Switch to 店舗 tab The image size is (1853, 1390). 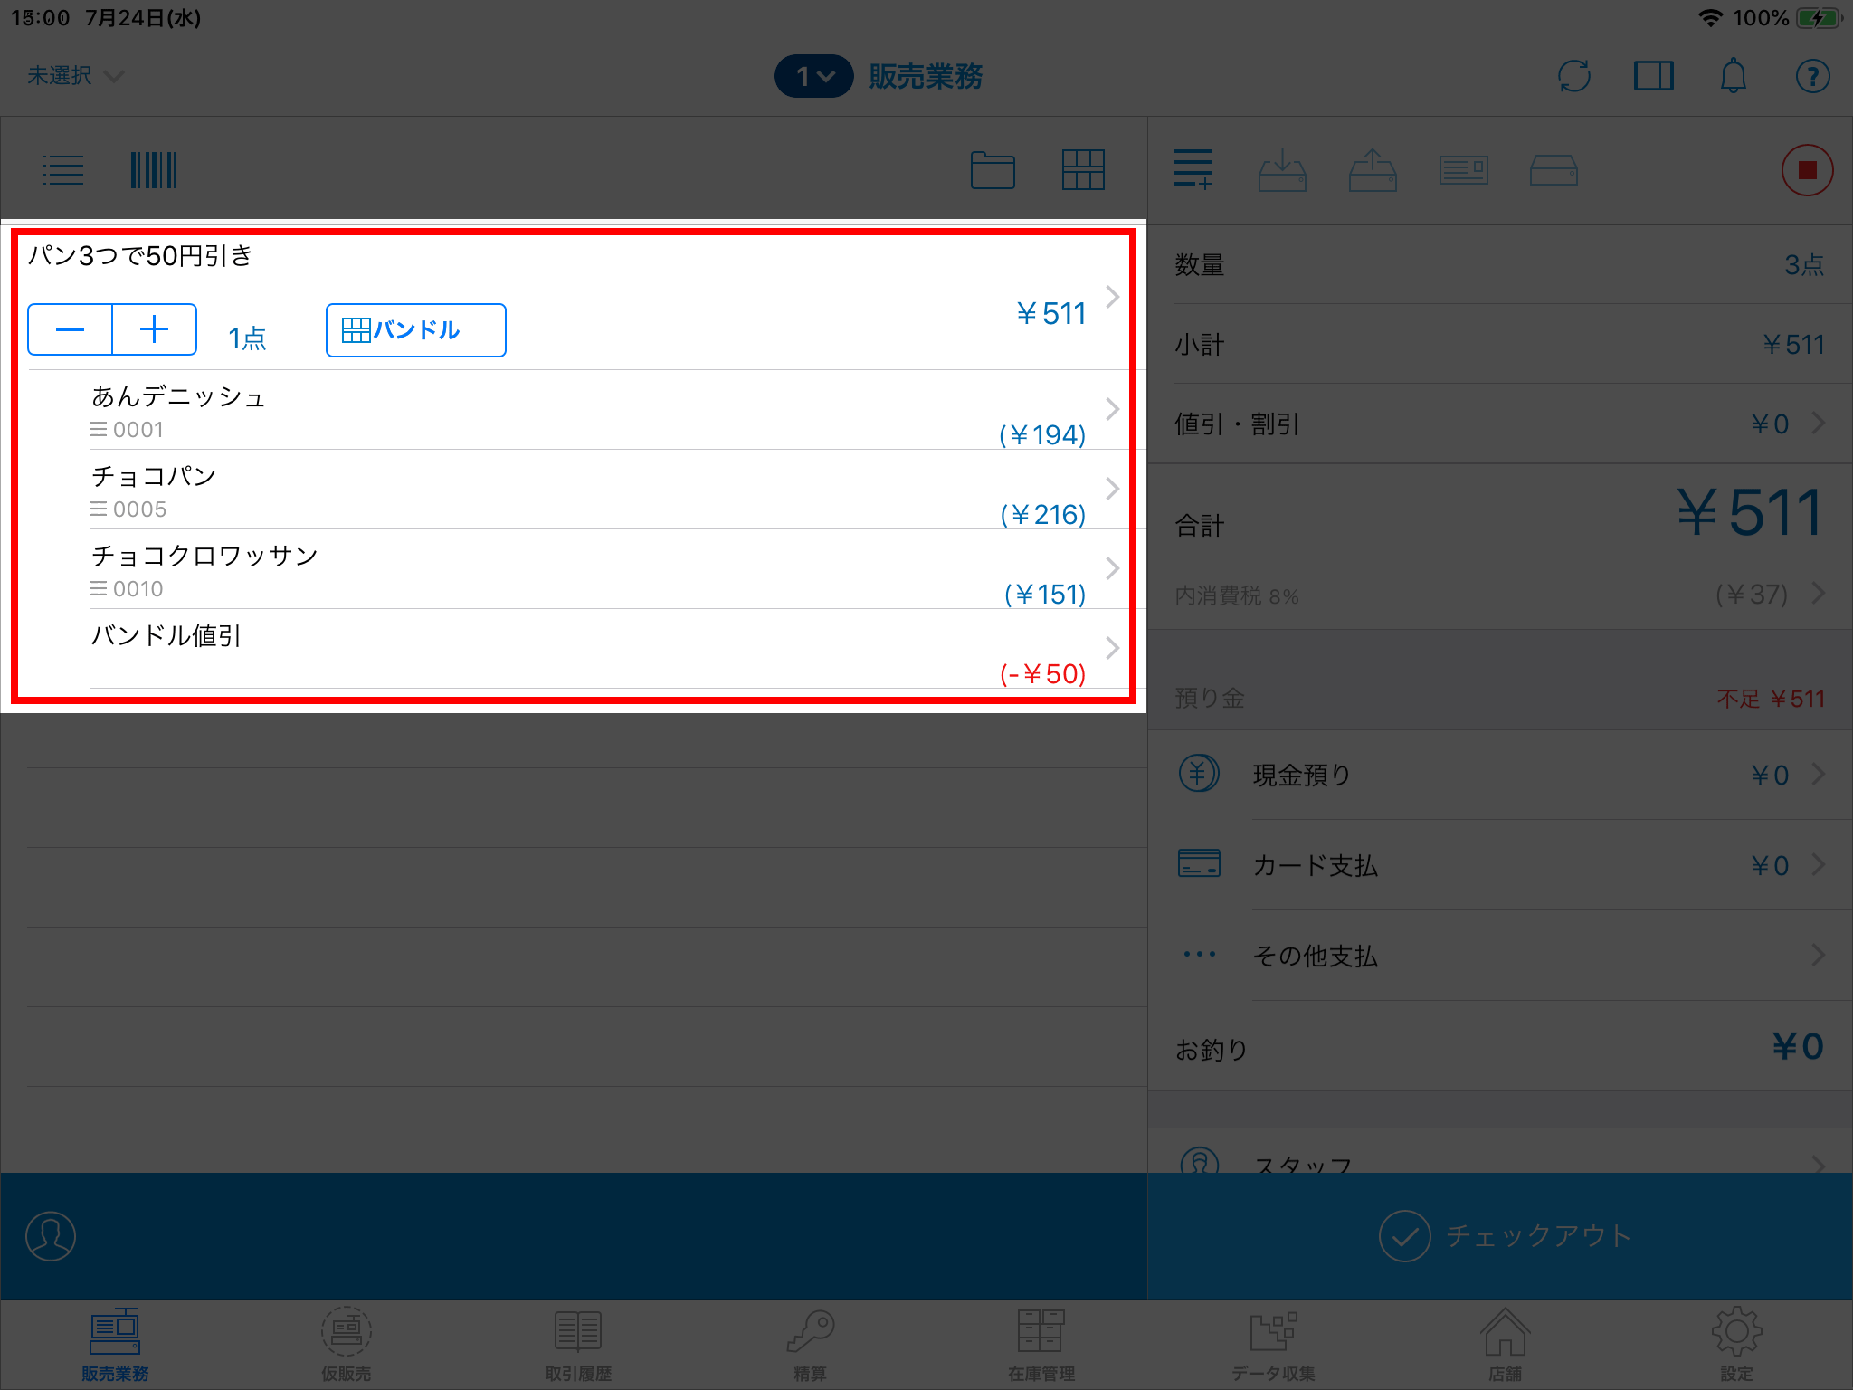pyautogui.click(x=1505, y=1346)
